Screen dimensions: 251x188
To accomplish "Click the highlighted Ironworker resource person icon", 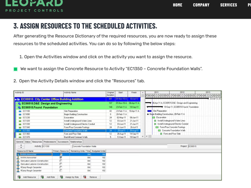I will click(18, 154).
